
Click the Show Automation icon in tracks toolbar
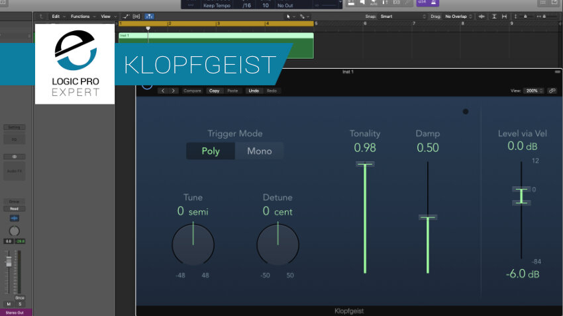(x=126, y=17)
